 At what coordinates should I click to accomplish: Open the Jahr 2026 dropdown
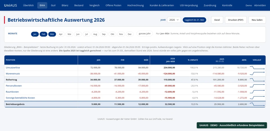[174, 20]
